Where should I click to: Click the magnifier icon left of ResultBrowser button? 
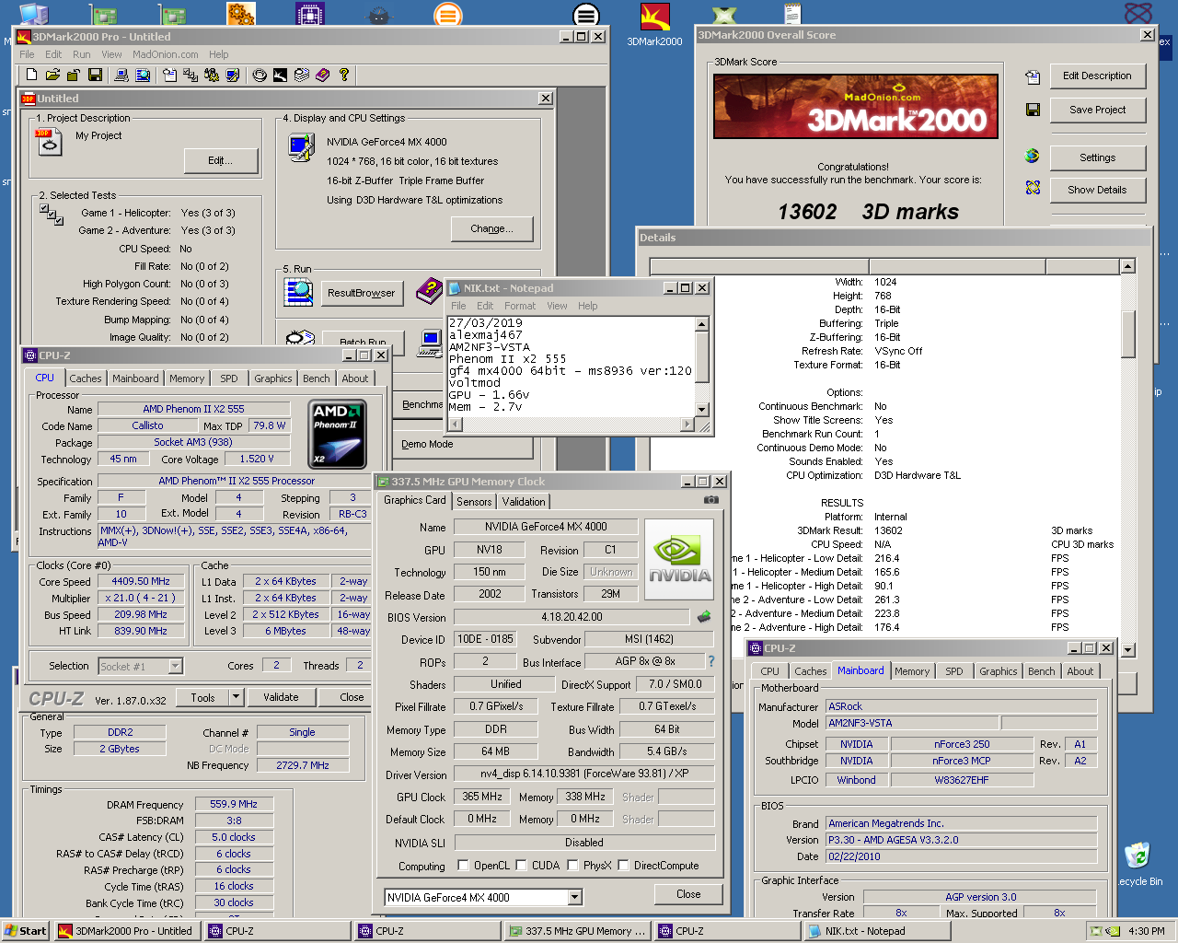pyautogui.click(x=299, y=292)
